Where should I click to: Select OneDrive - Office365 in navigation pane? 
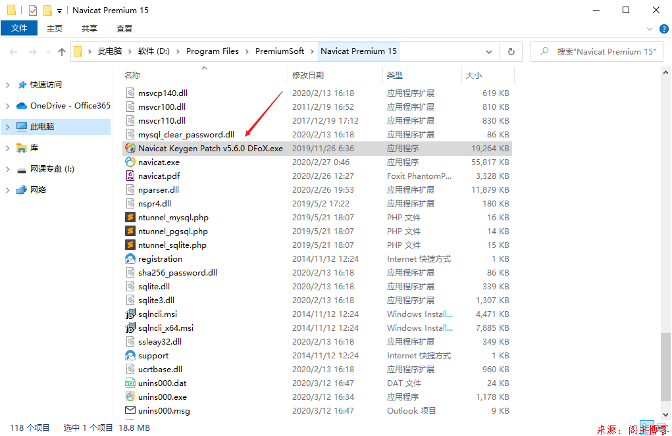[70, 106]
